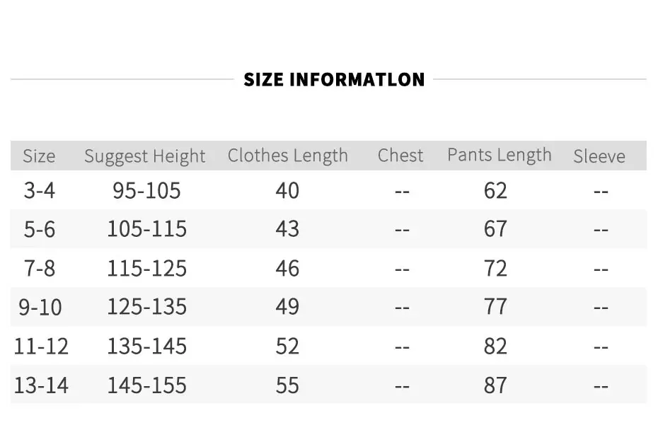This screenshot has width=658, height=425.
Task: Click pants length value 72
Action: click(495, 268)
